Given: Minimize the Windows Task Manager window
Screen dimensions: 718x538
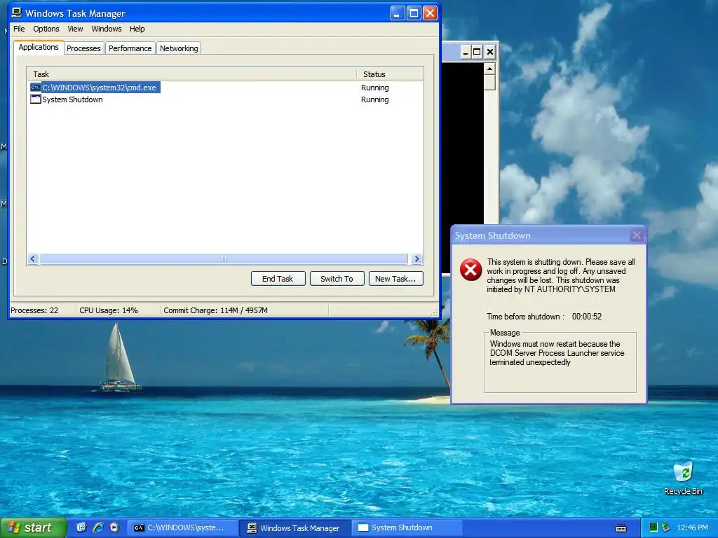Looking at the screenshot, I should [x=398, y=13].
